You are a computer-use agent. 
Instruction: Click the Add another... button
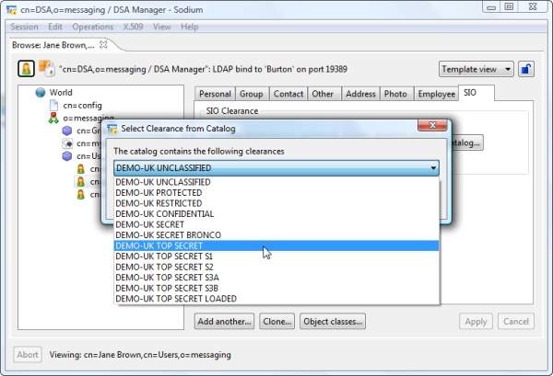tap(224, 322)
